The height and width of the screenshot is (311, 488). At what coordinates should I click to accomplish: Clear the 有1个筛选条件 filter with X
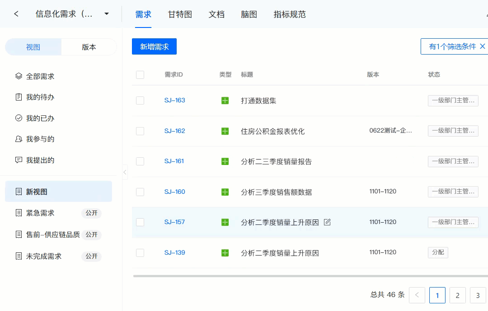click(x=483, y=46)
